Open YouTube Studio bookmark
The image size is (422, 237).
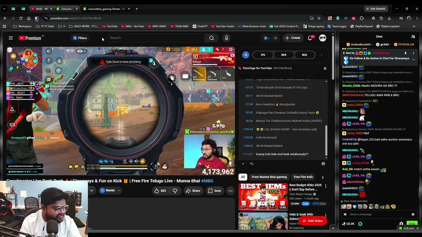point(223,26)
